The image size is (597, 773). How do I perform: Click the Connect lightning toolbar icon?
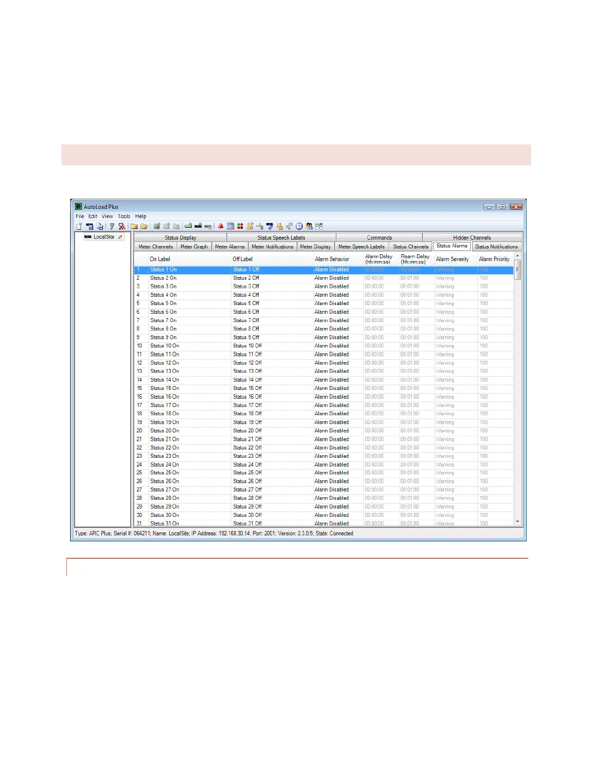tap(112, 226)
